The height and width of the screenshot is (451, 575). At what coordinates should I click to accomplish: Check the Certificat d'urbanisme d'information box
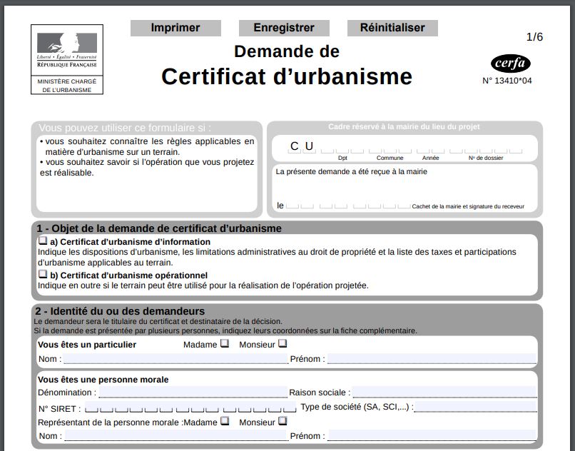(43, 241)
